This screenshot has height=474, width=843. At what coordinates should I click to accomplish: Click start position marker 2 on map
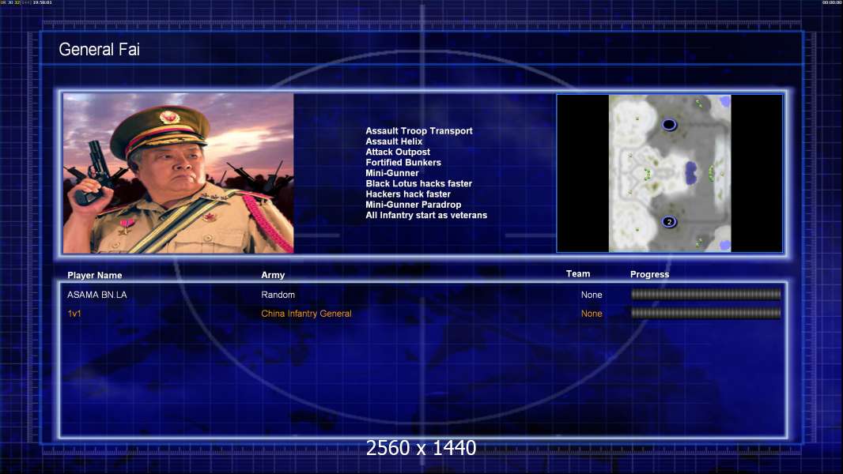[669, 221]
